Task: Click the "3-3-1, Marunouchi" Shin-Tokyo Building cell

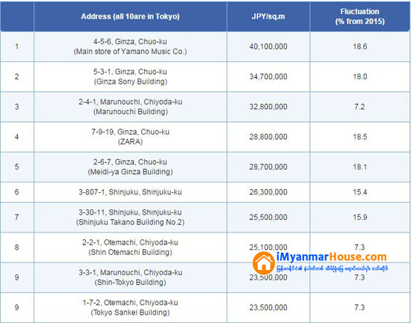Action: [130, 277]
